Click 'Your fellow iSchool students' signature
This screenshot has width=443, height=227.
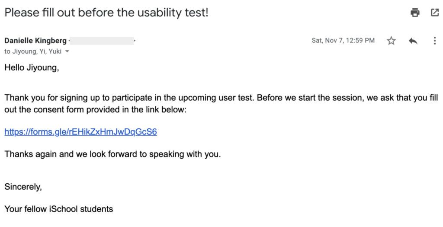point(59,209)
